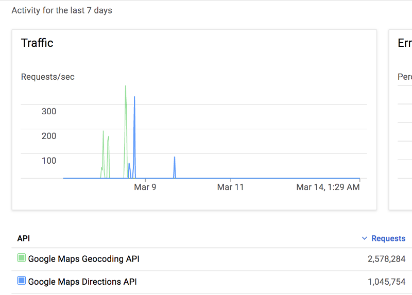The image size is (412, 295).
Task: Click the 300 gridline label
Action: pyautogui.click(x=49, y=111)
